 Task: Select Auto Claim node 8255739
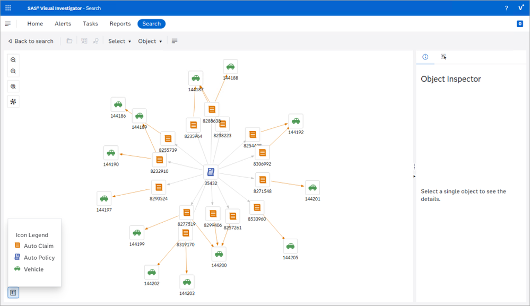[168, 138]
